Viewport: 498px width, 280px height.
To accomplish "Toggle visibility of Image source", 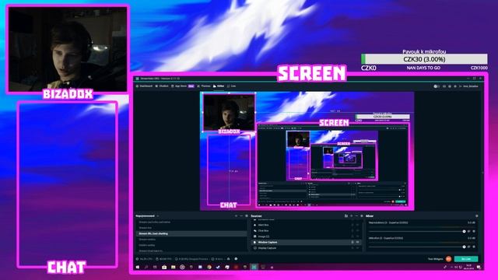I will (358, 236).
